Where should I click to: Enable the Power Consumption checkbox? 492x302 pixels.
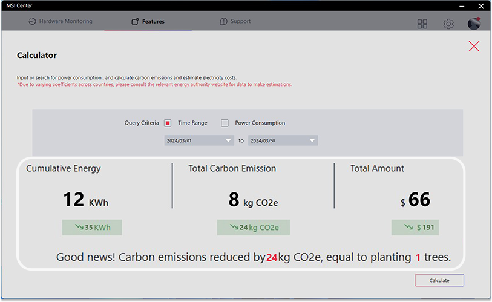click(x=225, y=123)
